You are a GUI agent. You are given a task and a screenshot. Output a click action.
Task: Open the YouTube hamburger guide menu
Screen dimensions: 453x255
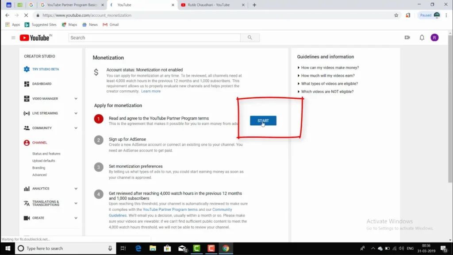tap(13, 38)
